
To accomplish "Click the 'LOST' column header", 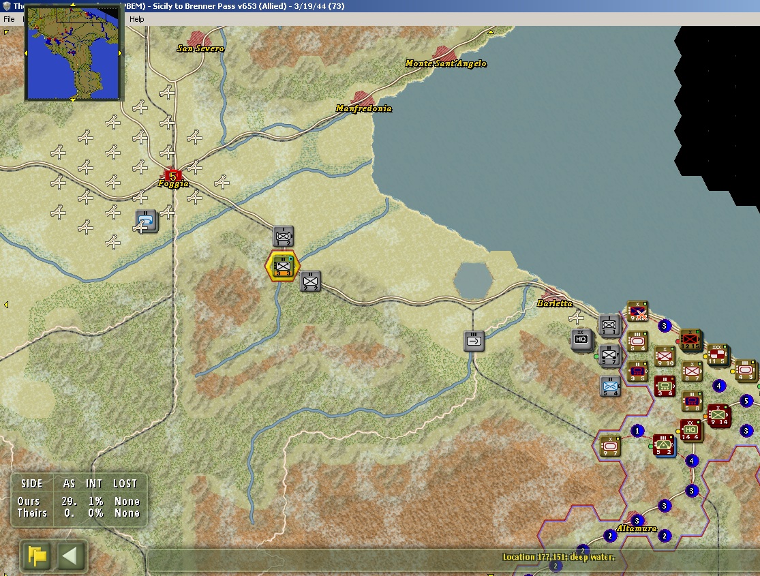I will [x=125, y=483].
